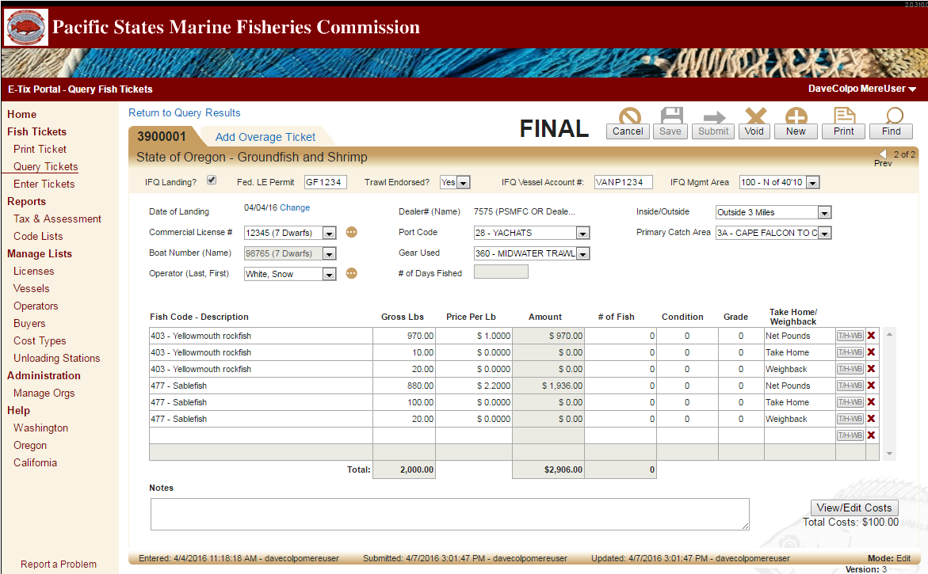Click T/H-WB button on Yellowmouth 970.00 row
Viewport: 928px width, 574px height.
pos(850,335)
